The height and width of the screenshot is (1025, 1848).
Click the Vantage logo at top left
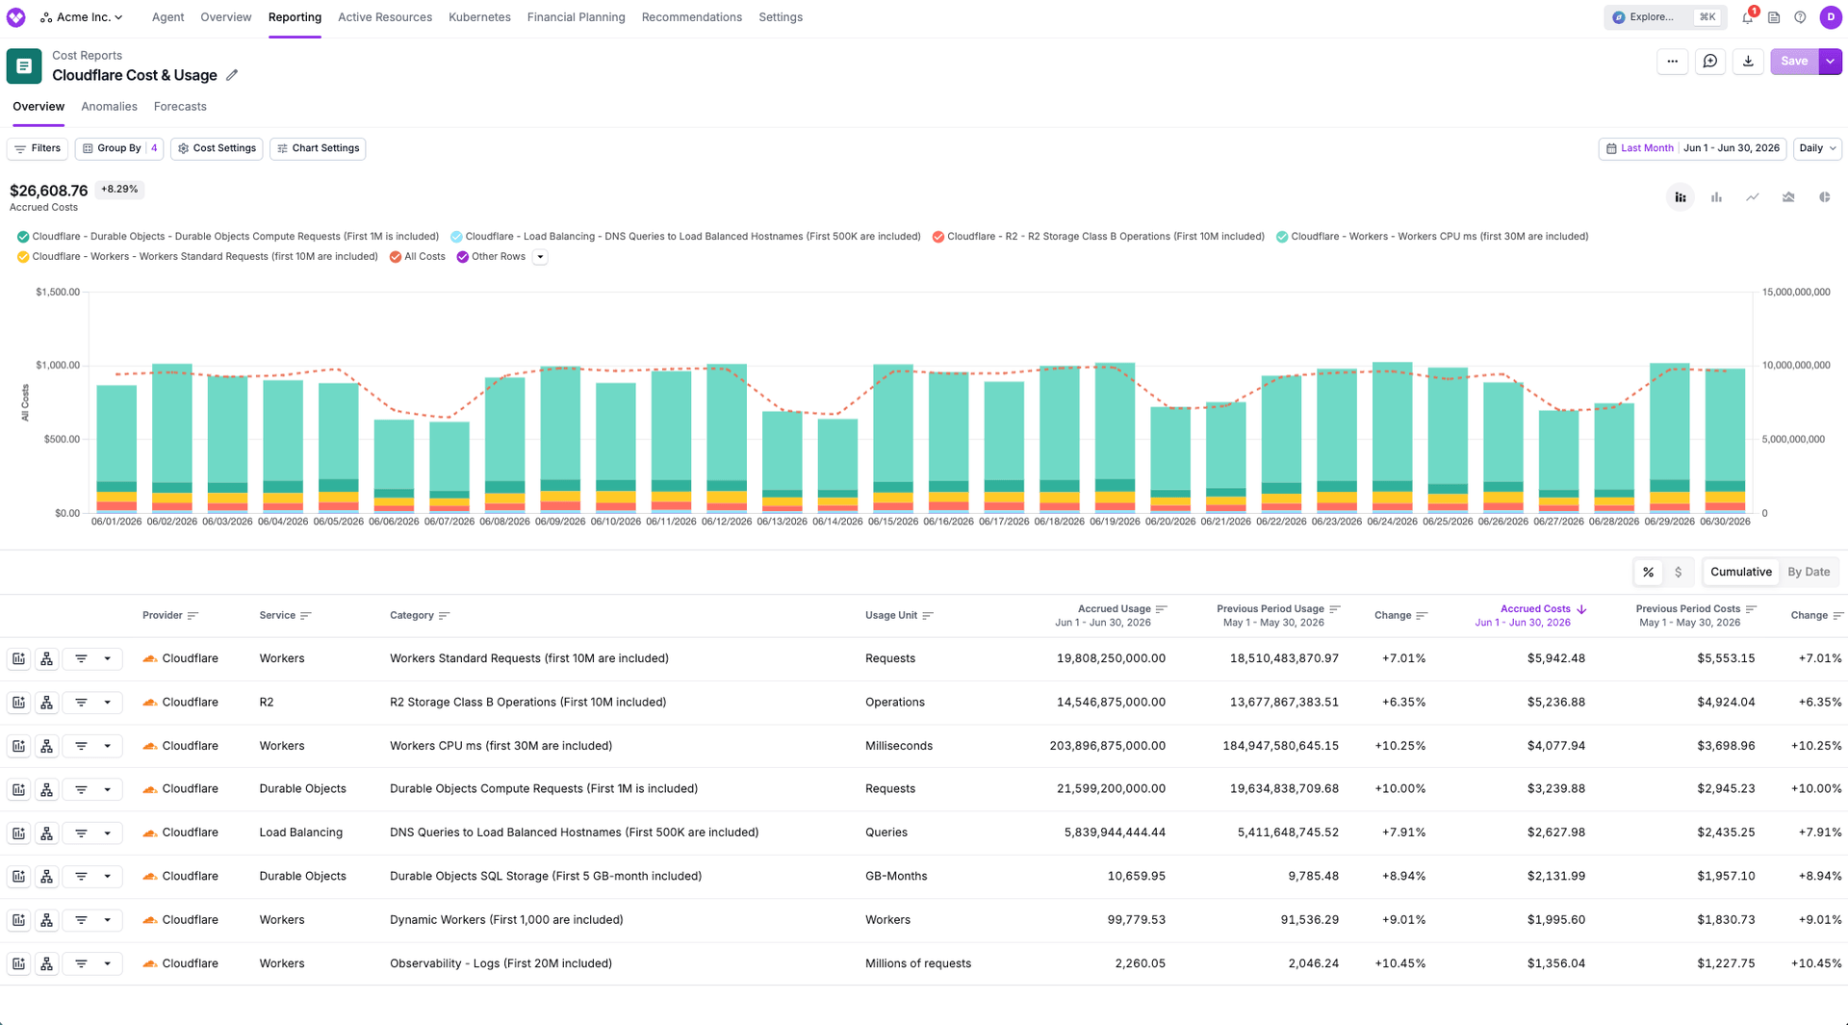[16, 17]
